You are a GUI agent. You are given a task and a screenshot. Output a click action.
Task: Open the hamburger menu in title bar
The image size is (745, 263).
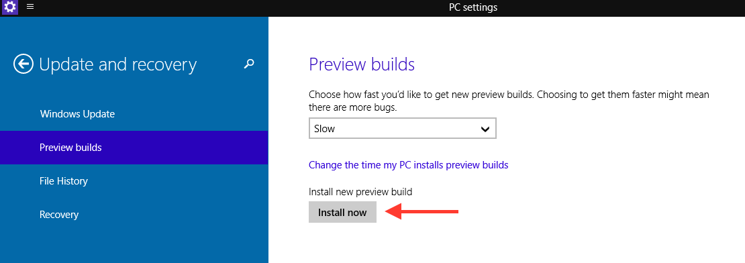(x=30, y=7)
